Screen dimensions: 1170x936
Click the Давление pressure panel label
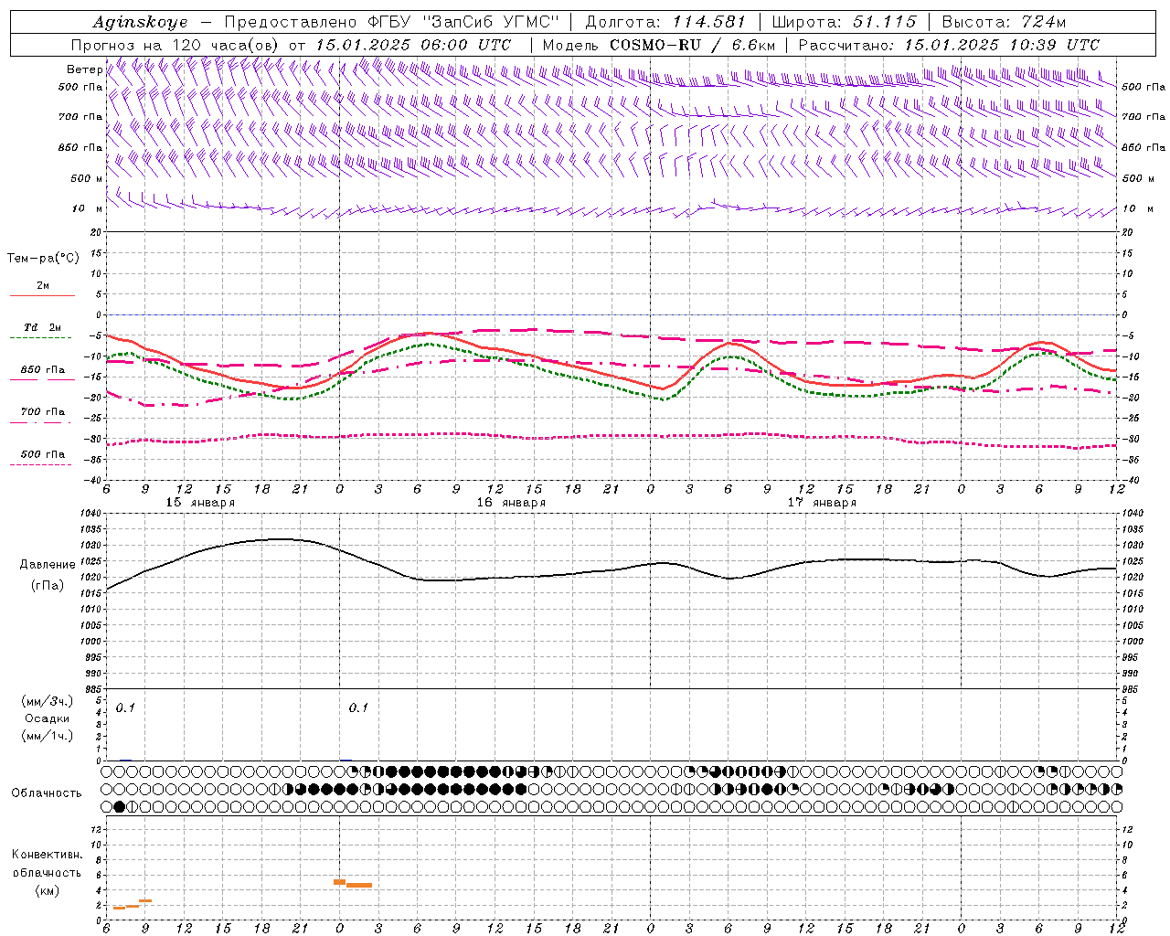tap(48, 565)
